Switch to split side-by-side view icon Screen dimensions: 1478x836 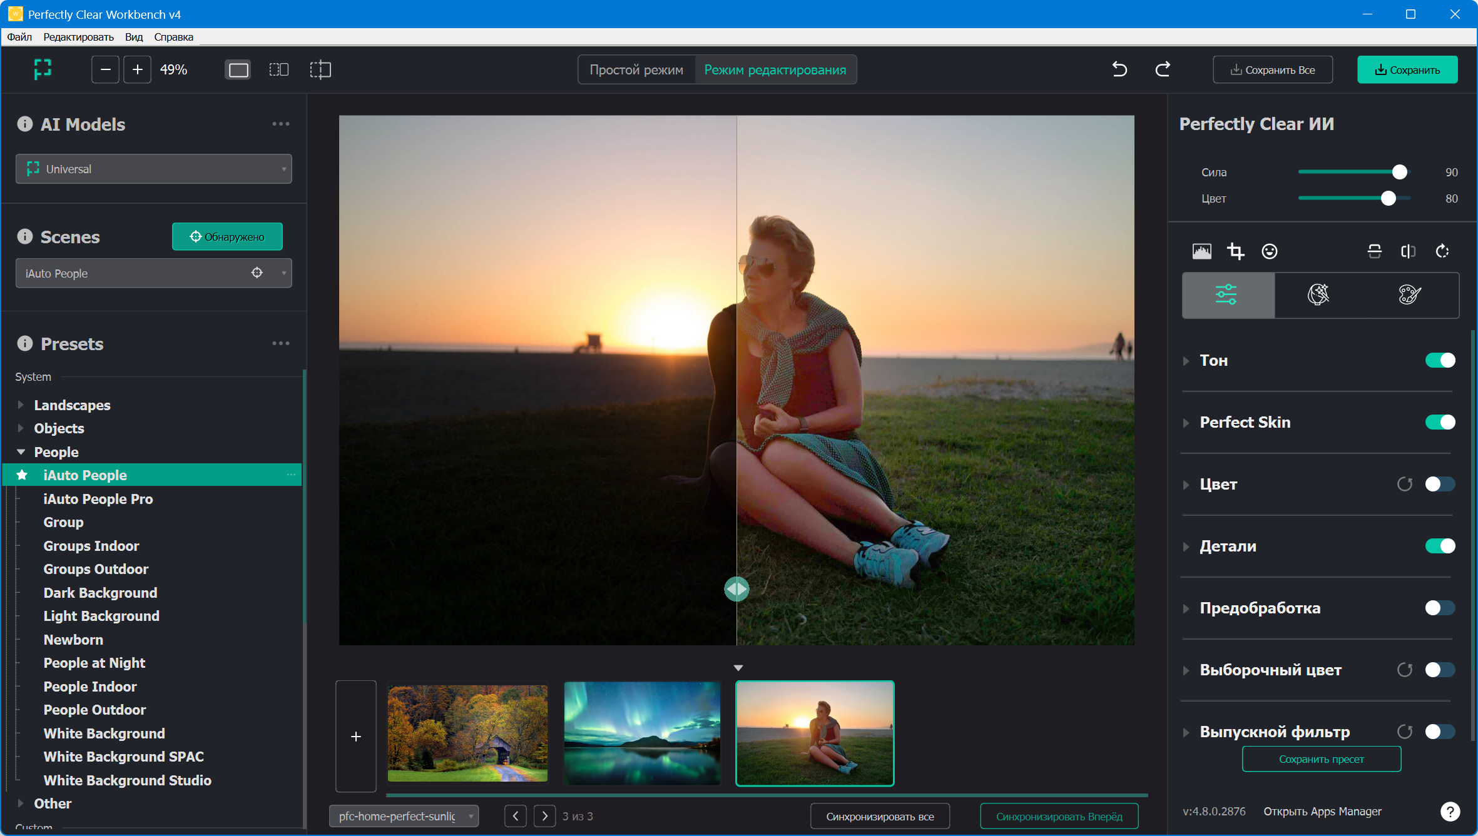tap(278, 69)
